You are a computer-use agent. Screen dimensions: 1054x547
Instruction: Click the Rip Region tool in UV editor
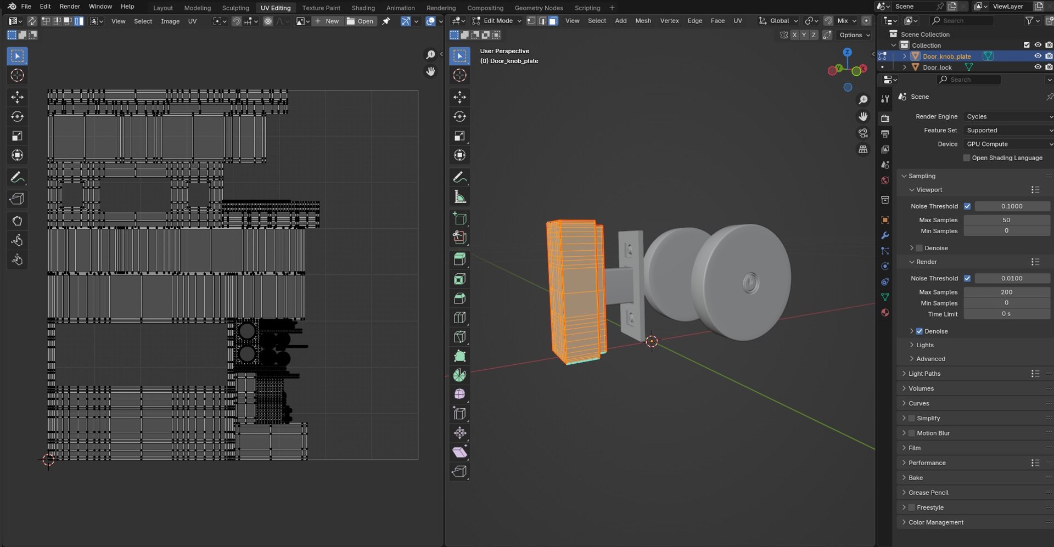[17, 199]
